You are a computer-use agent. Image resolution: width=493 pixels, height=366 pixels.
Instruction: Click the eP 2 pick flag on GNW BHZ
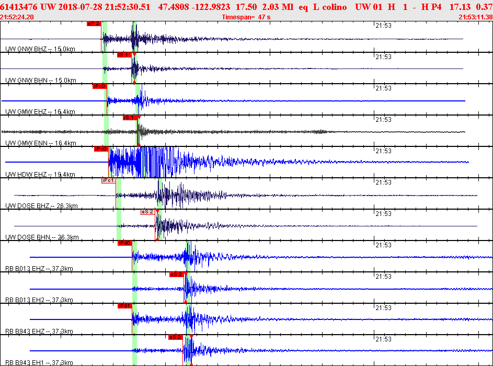pyautogui.click(x=94, y=24)
